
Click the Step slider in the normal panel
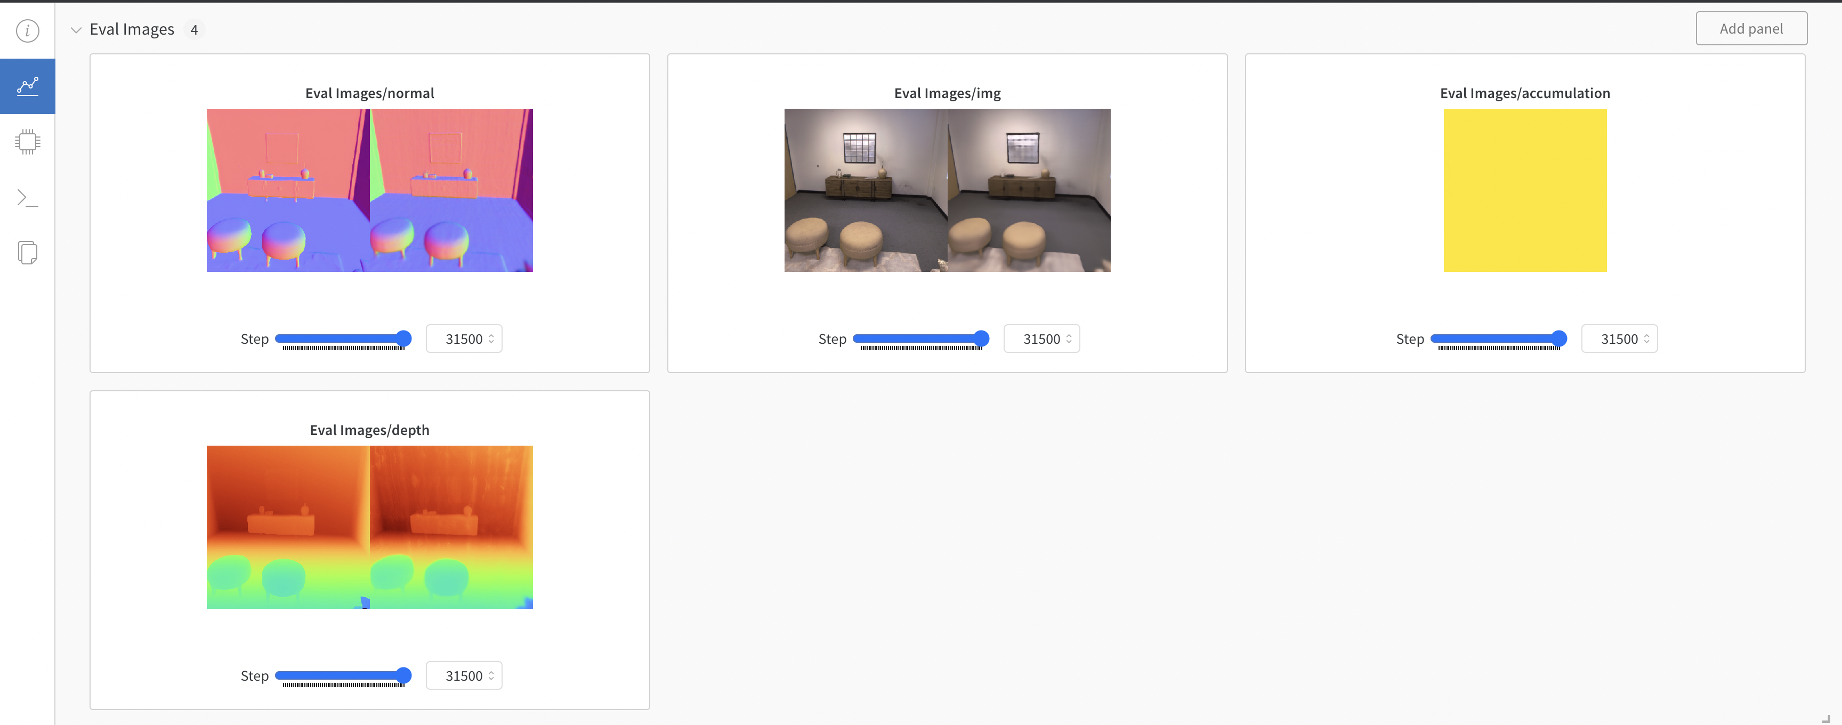pyautogui.click(x=343, y=338)
